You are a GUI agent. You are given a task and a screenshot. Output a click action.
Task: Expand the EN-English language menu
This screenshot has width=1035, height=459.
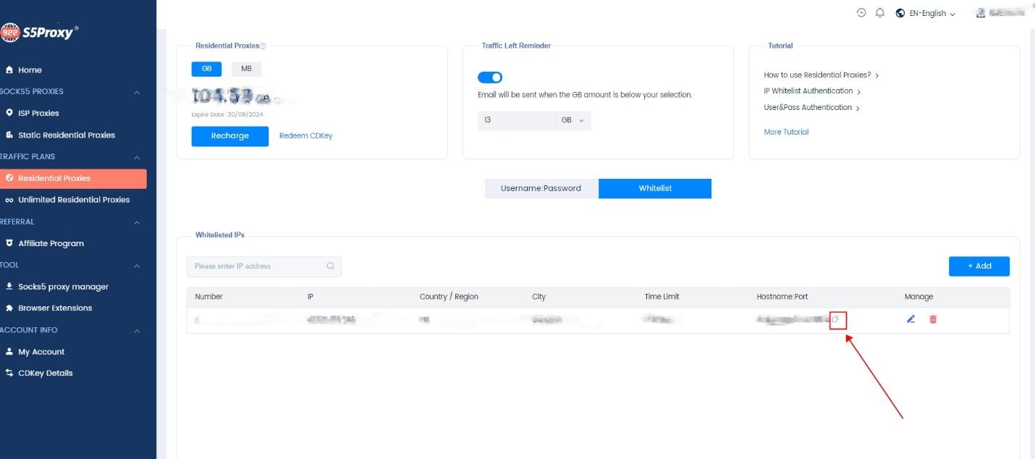(929, 12)
